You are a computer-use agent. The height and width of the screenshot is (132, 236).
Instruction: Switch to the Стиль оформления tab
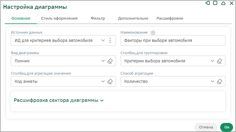tap(59, 18)
